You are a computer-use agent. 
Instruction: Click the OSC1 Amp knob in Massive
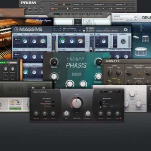43,41
